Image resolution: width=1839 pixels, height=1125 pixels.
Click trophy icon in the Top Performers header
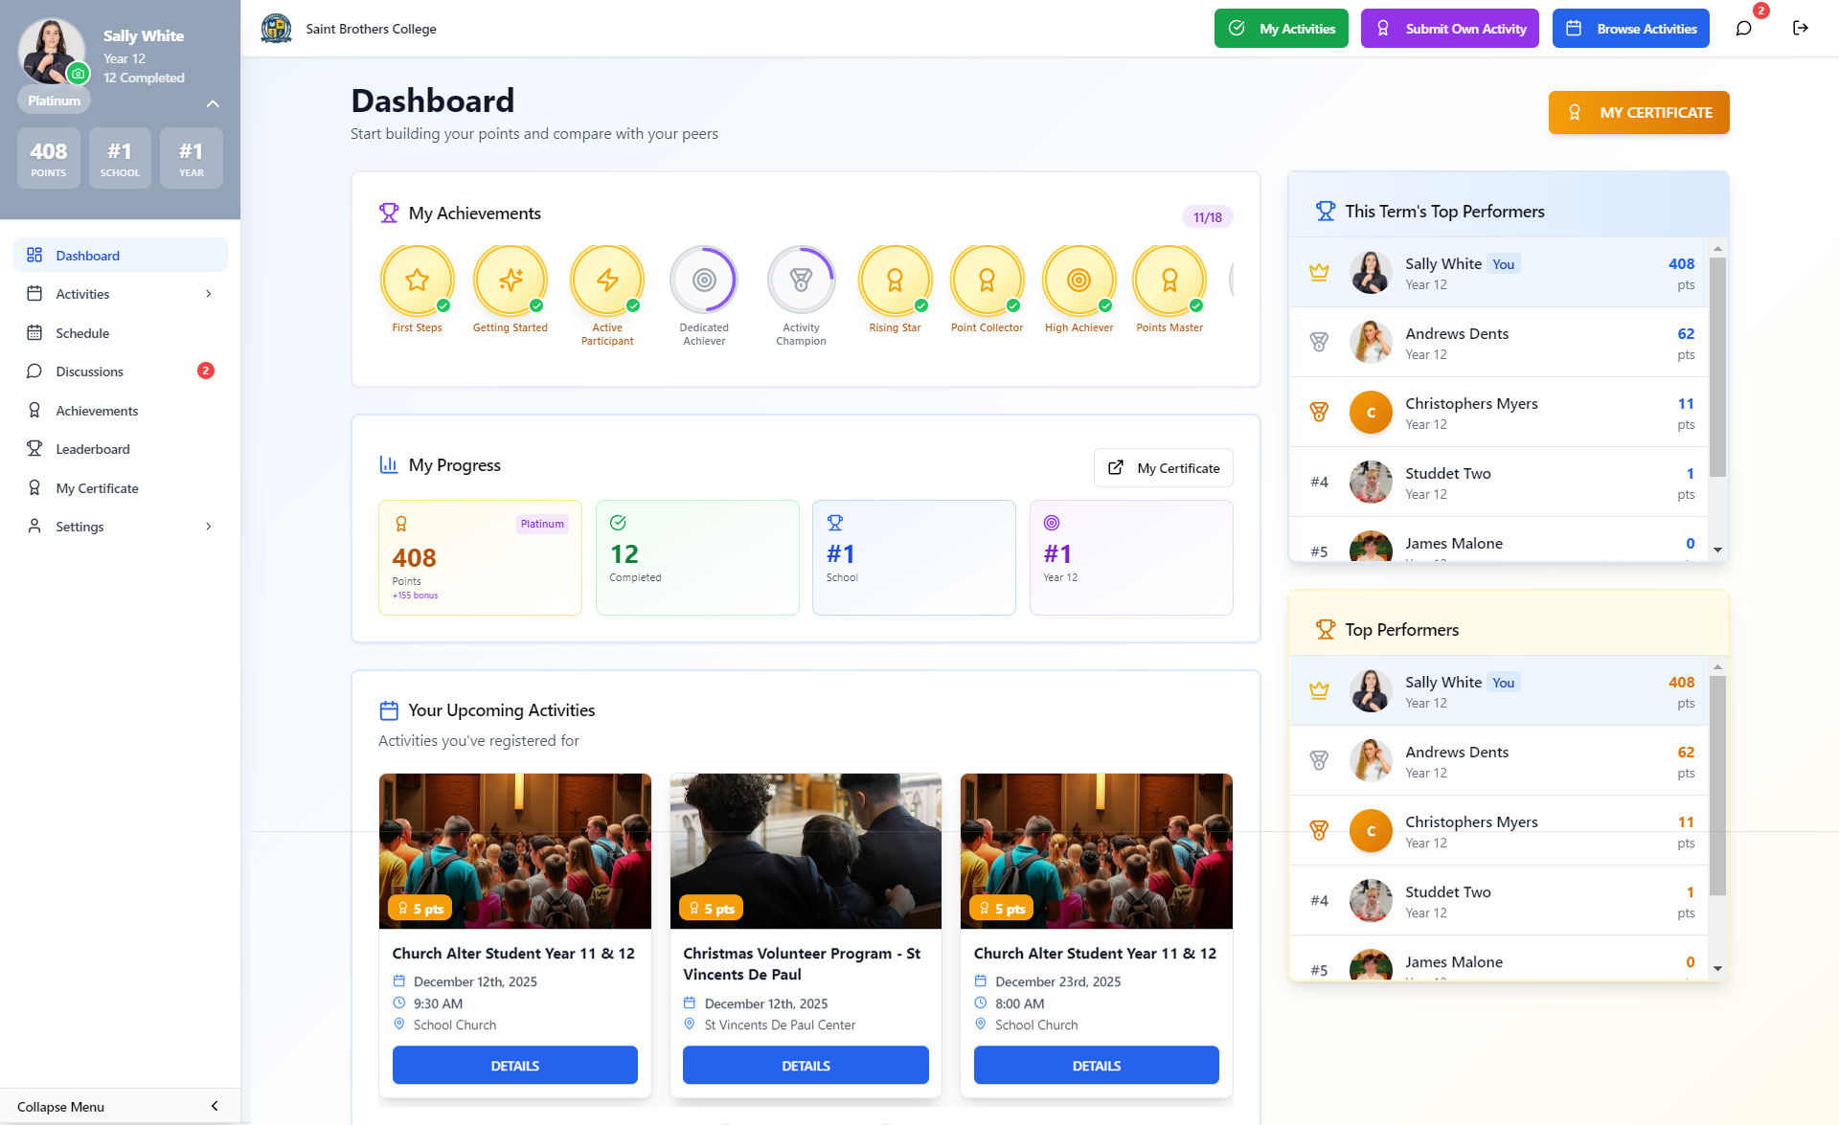[x=1325, y=629]
